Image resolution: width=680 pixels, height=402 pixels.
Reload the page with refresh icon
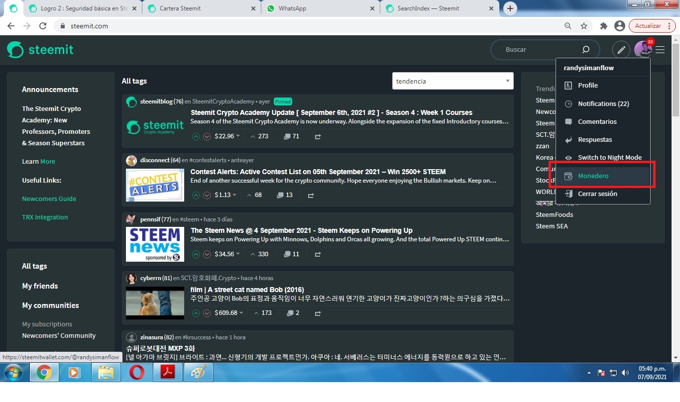pyautogui.click(x=43, y=26)
